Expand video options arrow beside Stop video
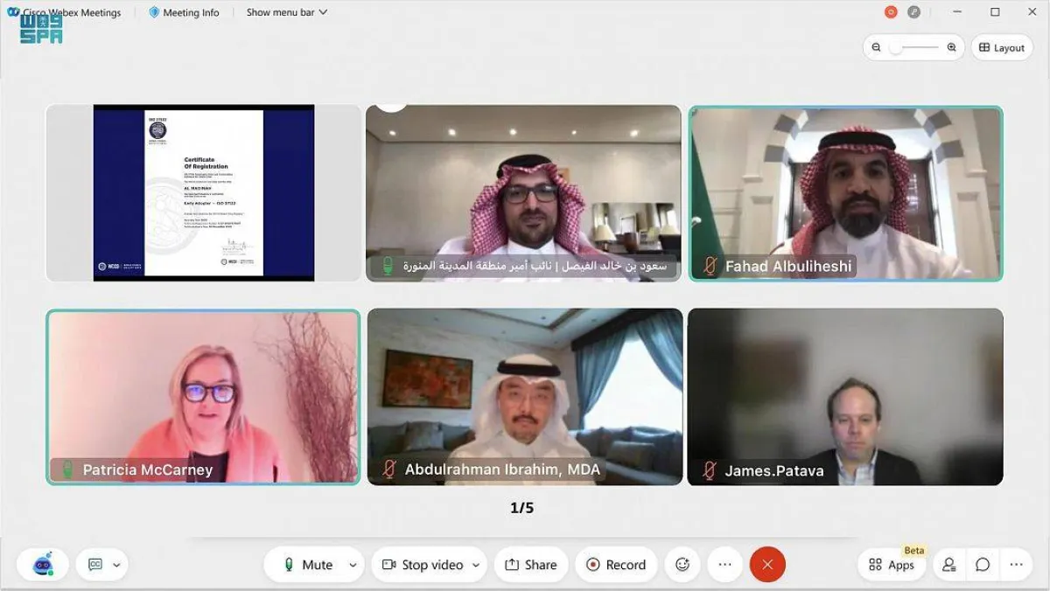The width and height of the screenshot is (1050, 591). [x=476, y=565]
